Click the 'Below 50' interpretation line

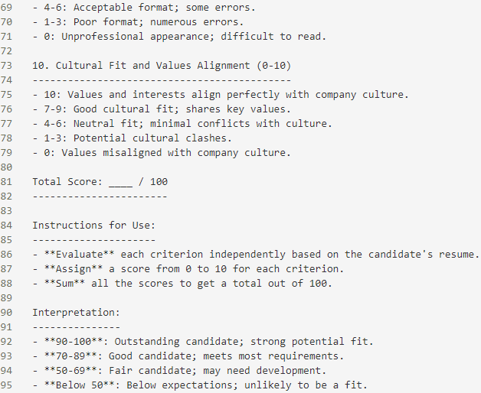click(x=200, y=385)
